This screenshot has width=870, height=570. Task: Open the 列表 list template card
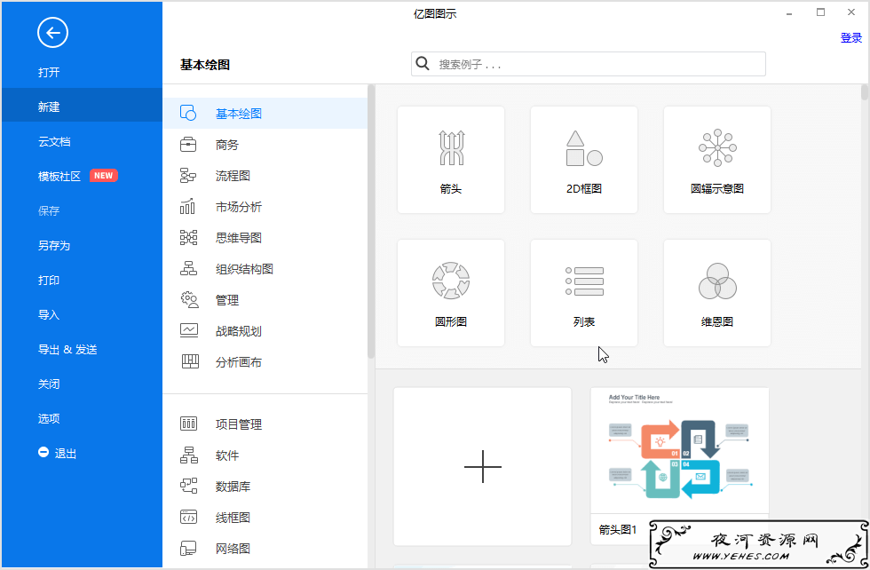pyautogui.click(x=584, y=293)
